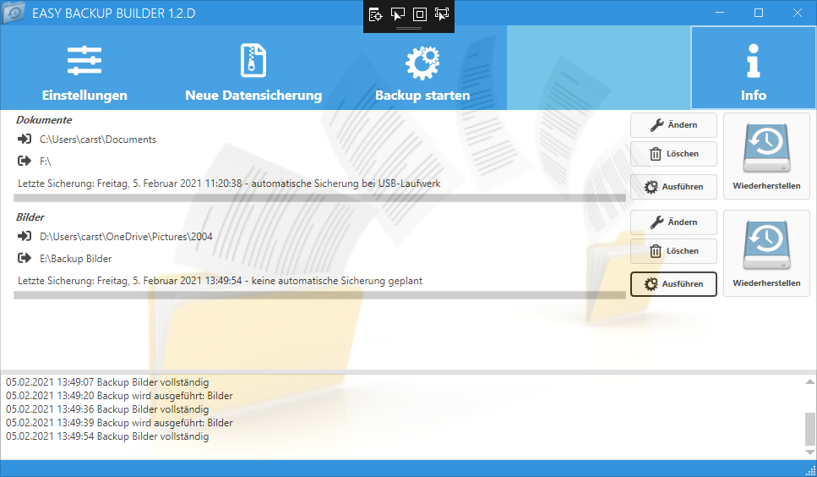Delete the Dokumente backup with Löschen
The image size is (817, 477).
point(673,154)
